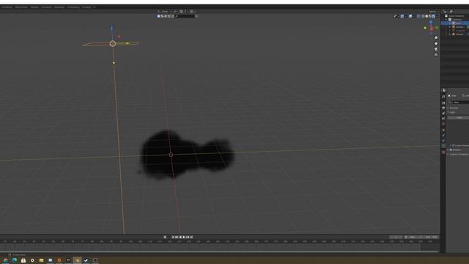Screen dimensions: 469x264
Task: Activate the highlighted select-box mode icon
Action: 158,16
